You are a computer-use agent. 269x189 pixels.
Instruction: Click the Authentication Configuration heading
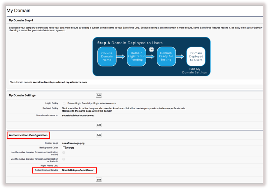[x=28, y=135]
